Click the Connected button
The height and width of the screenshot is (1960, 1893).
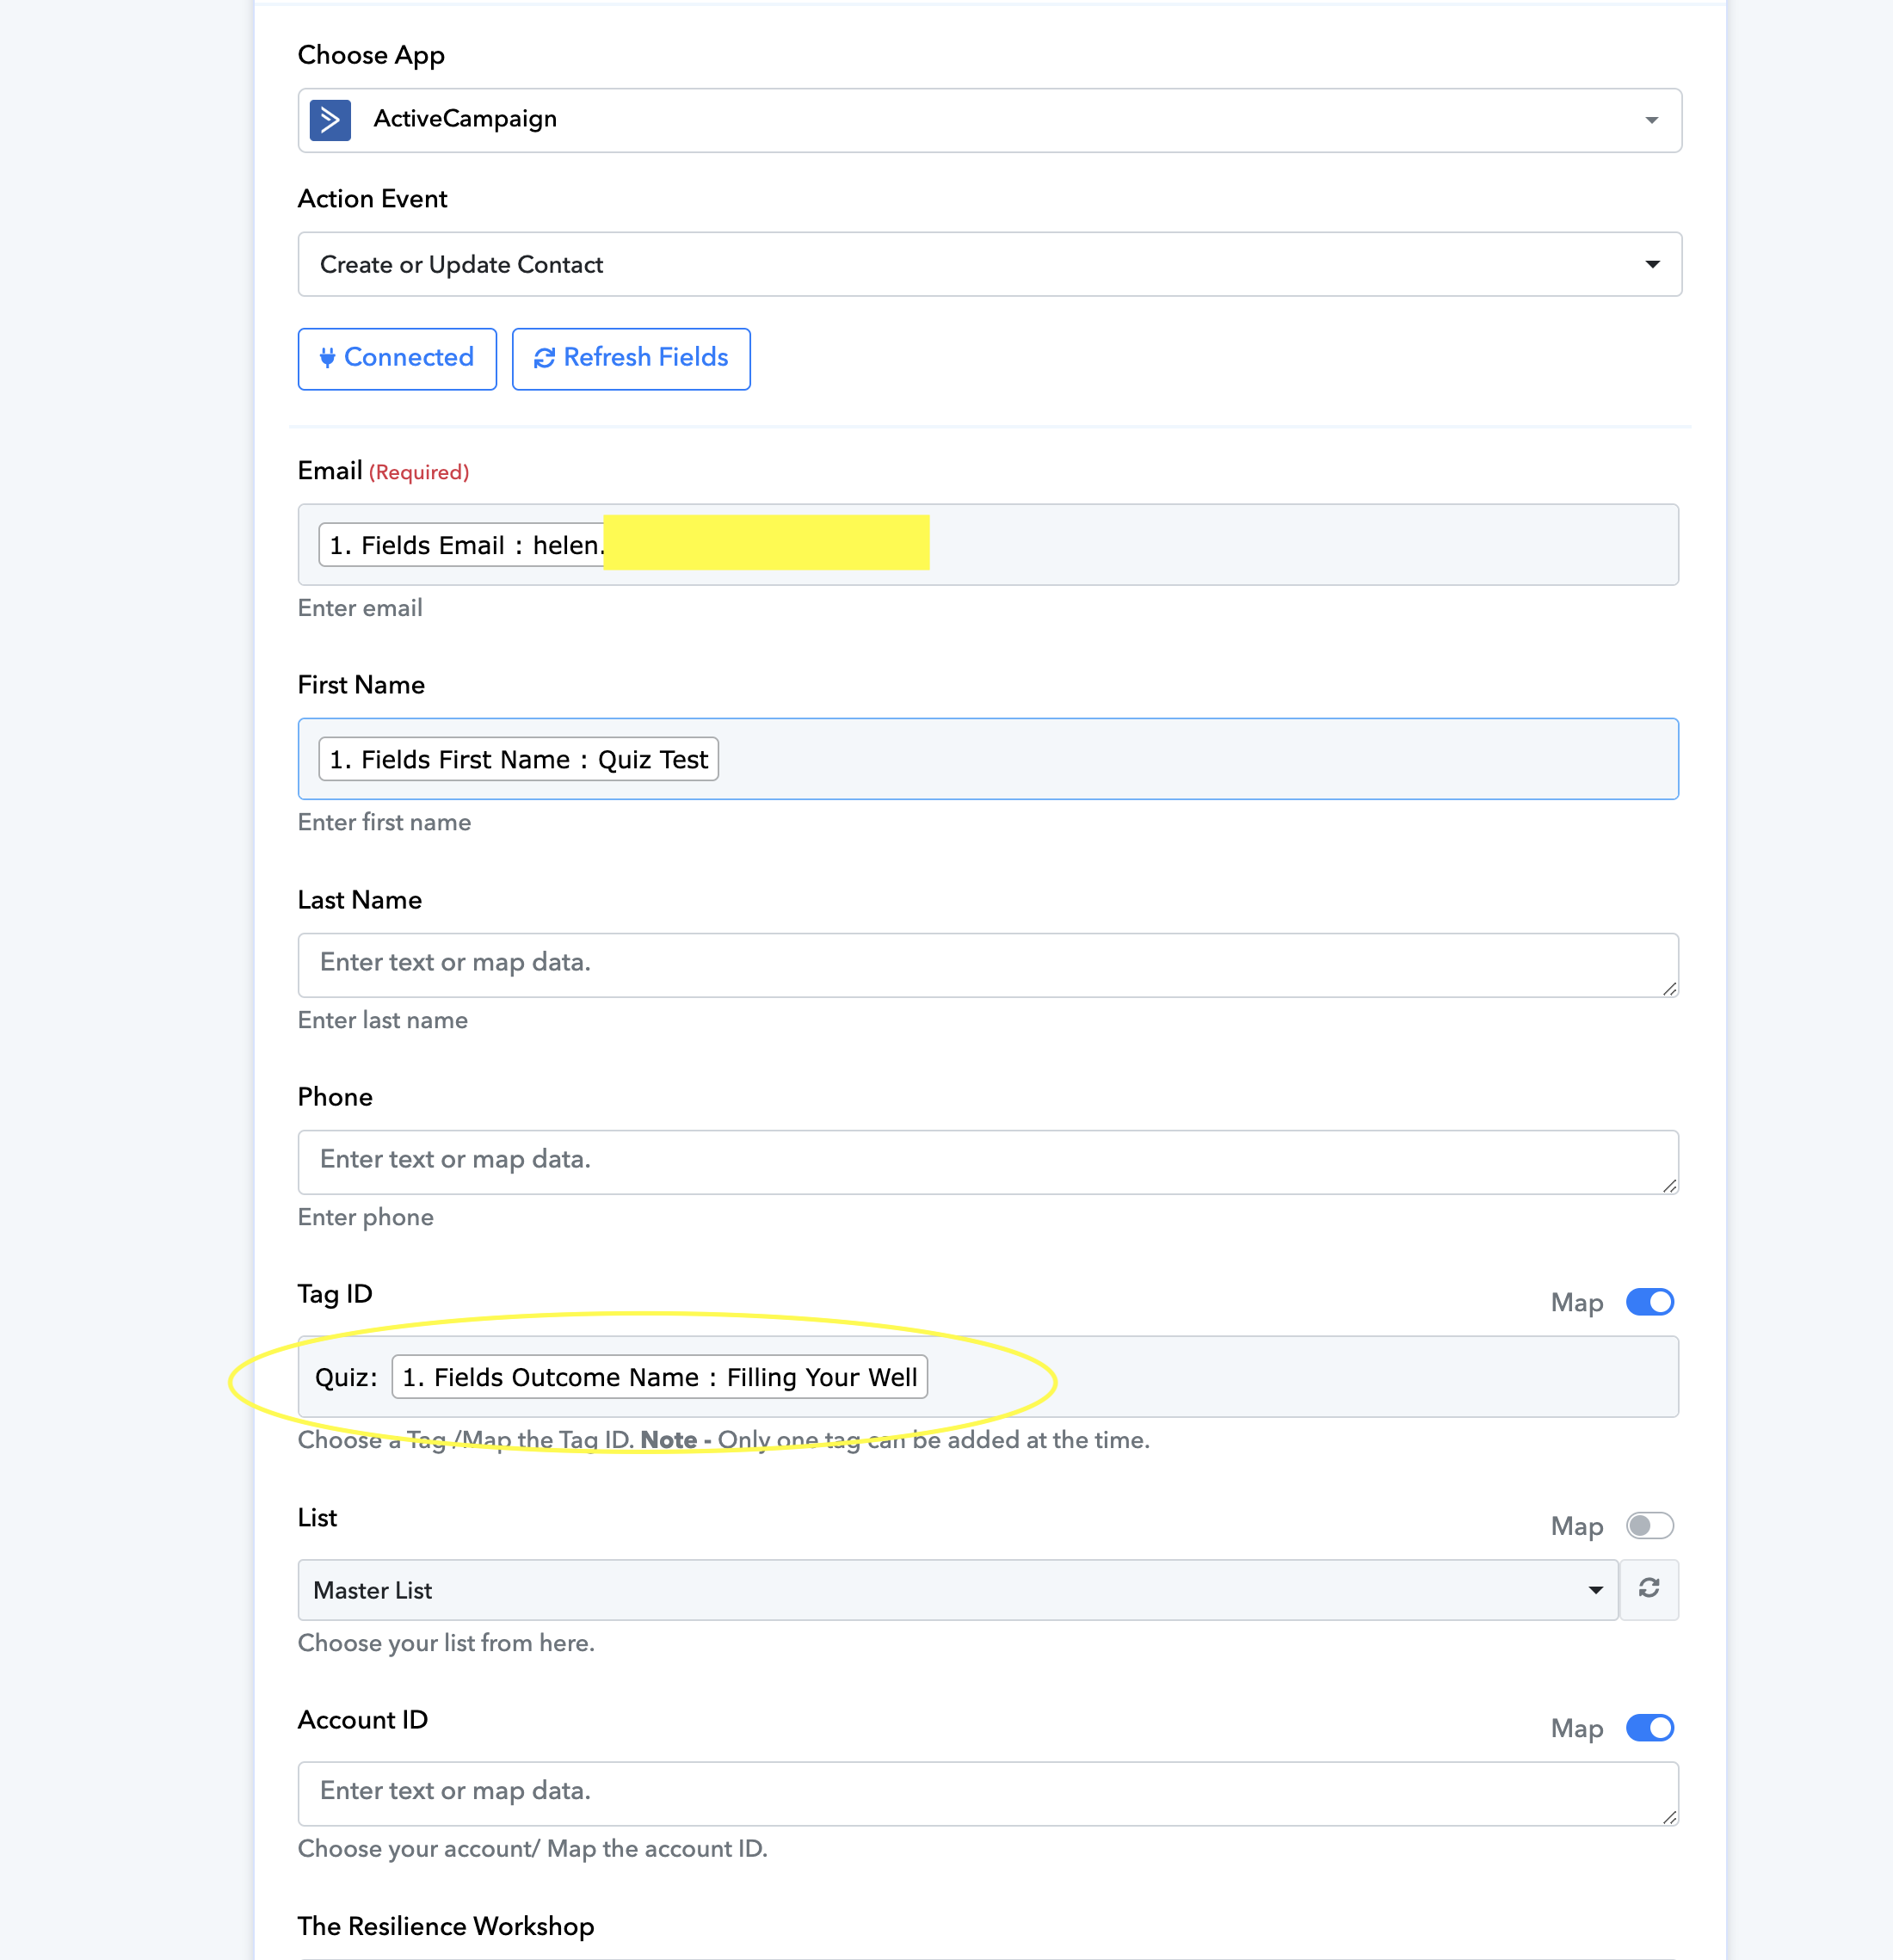click(397, 358)
